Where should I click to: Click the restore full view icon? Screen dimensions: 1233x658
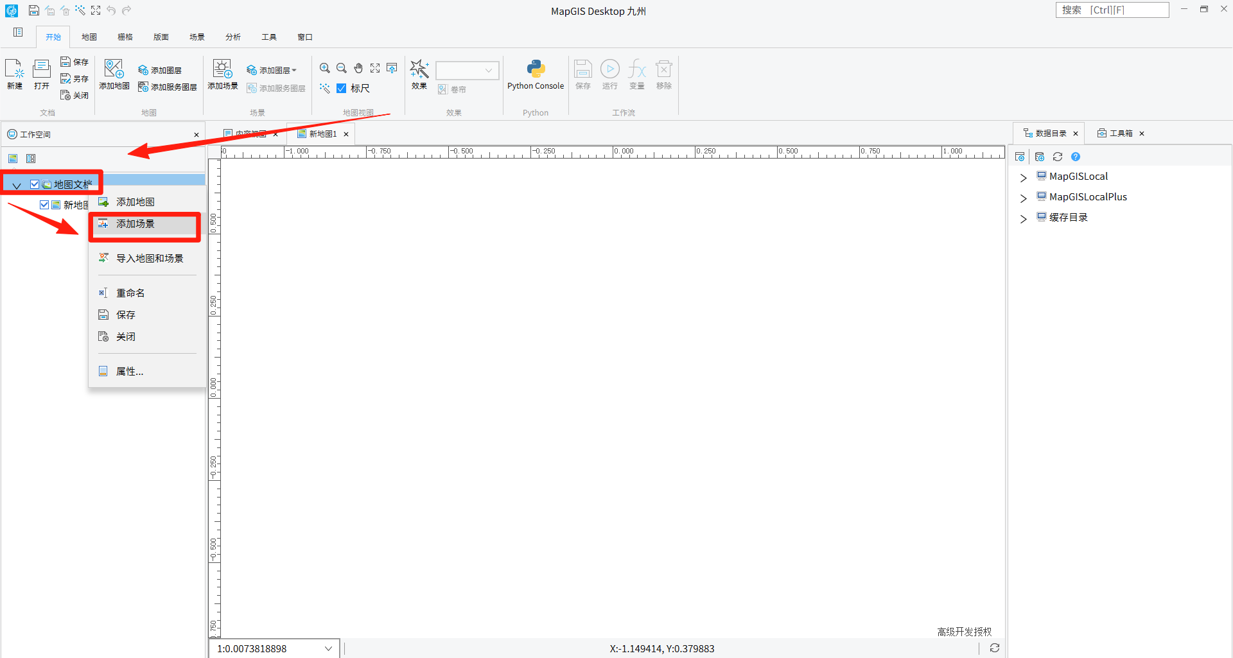(x=375, y=68)
